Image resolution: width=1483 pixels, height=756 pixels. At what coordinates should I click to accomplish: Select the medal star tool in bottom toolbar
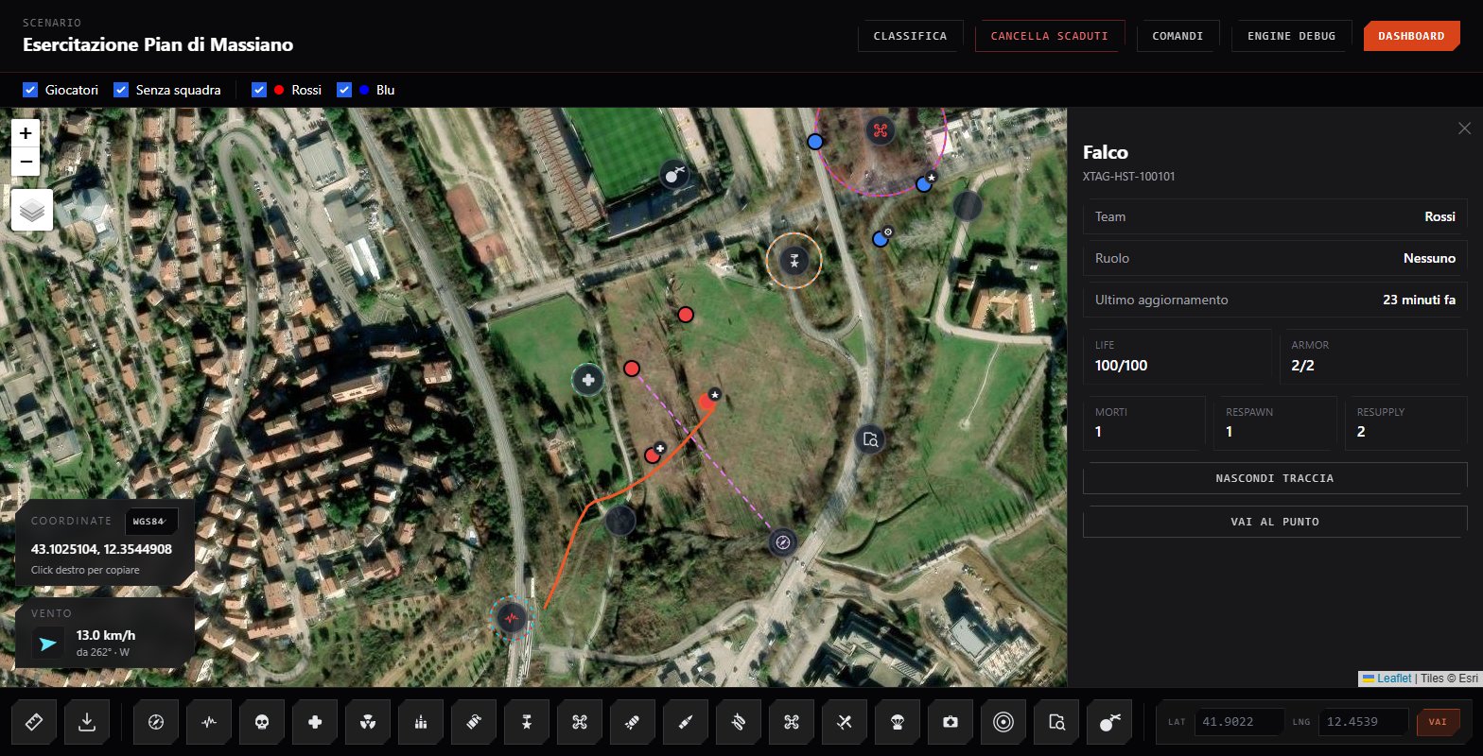click(x=528, y=723)
